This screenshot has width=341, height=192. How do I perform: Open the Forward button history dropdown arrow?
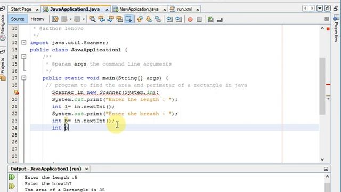click(84, 19)
